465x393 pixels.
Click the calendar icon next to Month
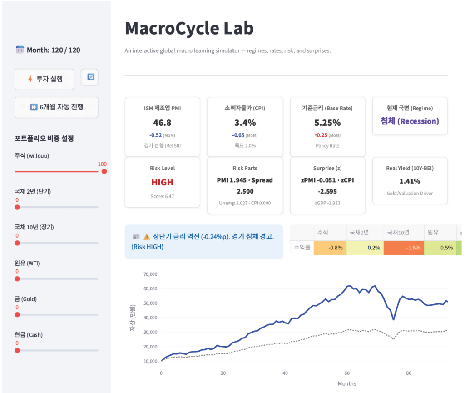[x=20, y=50]
